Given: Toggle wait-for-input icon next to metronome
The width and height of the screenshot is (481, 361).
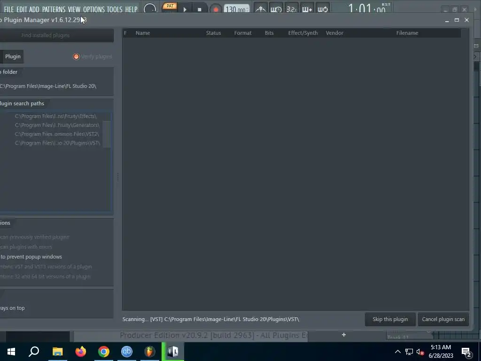Looking at the screenshot, I should pos(276,9).
